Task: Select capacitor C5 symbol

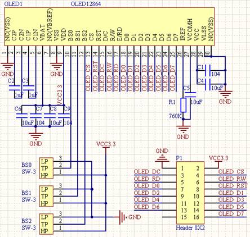Action: tap(190, 95)
